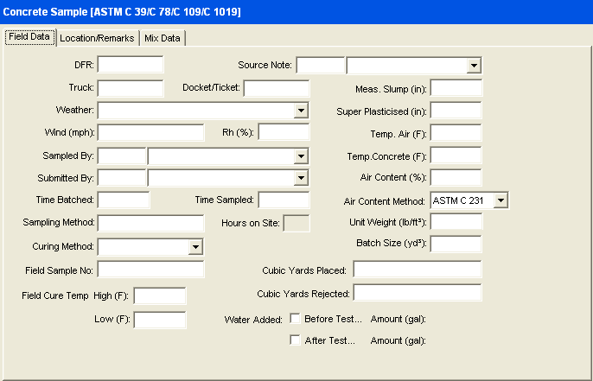Click the Cubic Yards Placed field
The width and height of the screenshot is (593, 381).
[x=417, y=270]
